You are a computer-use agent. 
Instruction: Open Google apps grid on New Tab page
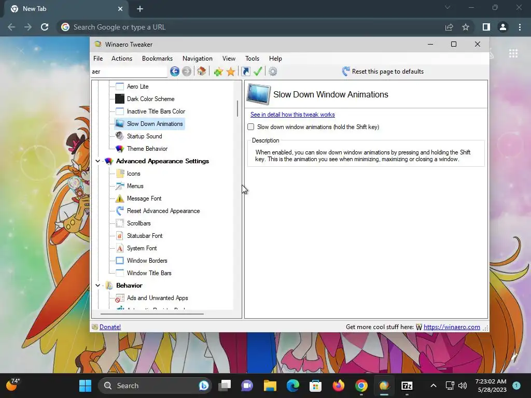513,53
